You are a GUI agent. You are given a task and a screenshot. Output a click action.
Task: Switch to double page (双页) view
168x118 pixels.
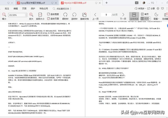(x=145, y=18)
